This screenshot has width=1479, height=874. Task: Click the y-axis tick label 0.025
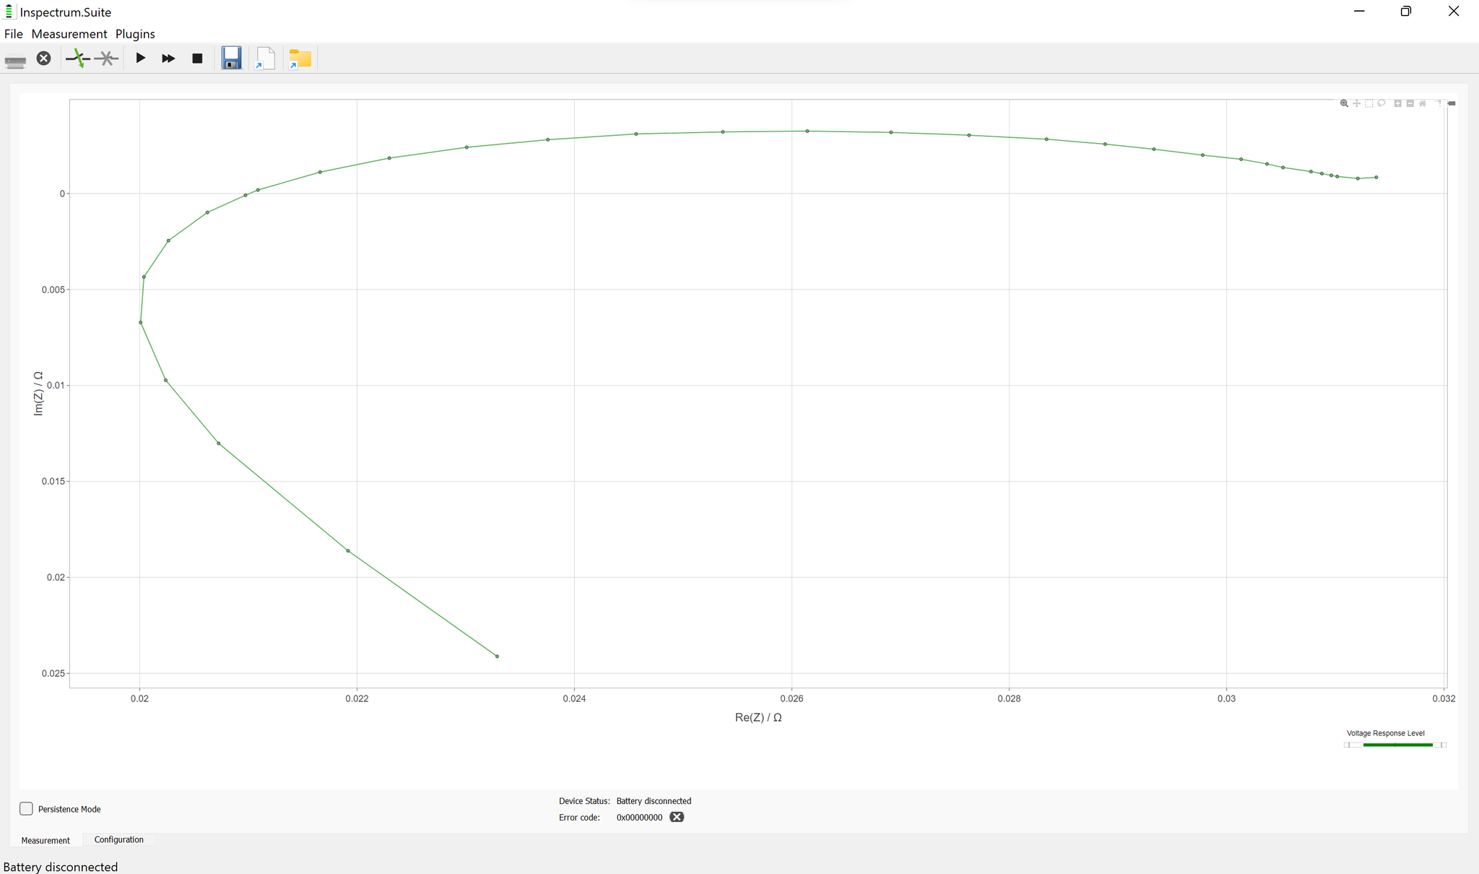pos(53,673)
